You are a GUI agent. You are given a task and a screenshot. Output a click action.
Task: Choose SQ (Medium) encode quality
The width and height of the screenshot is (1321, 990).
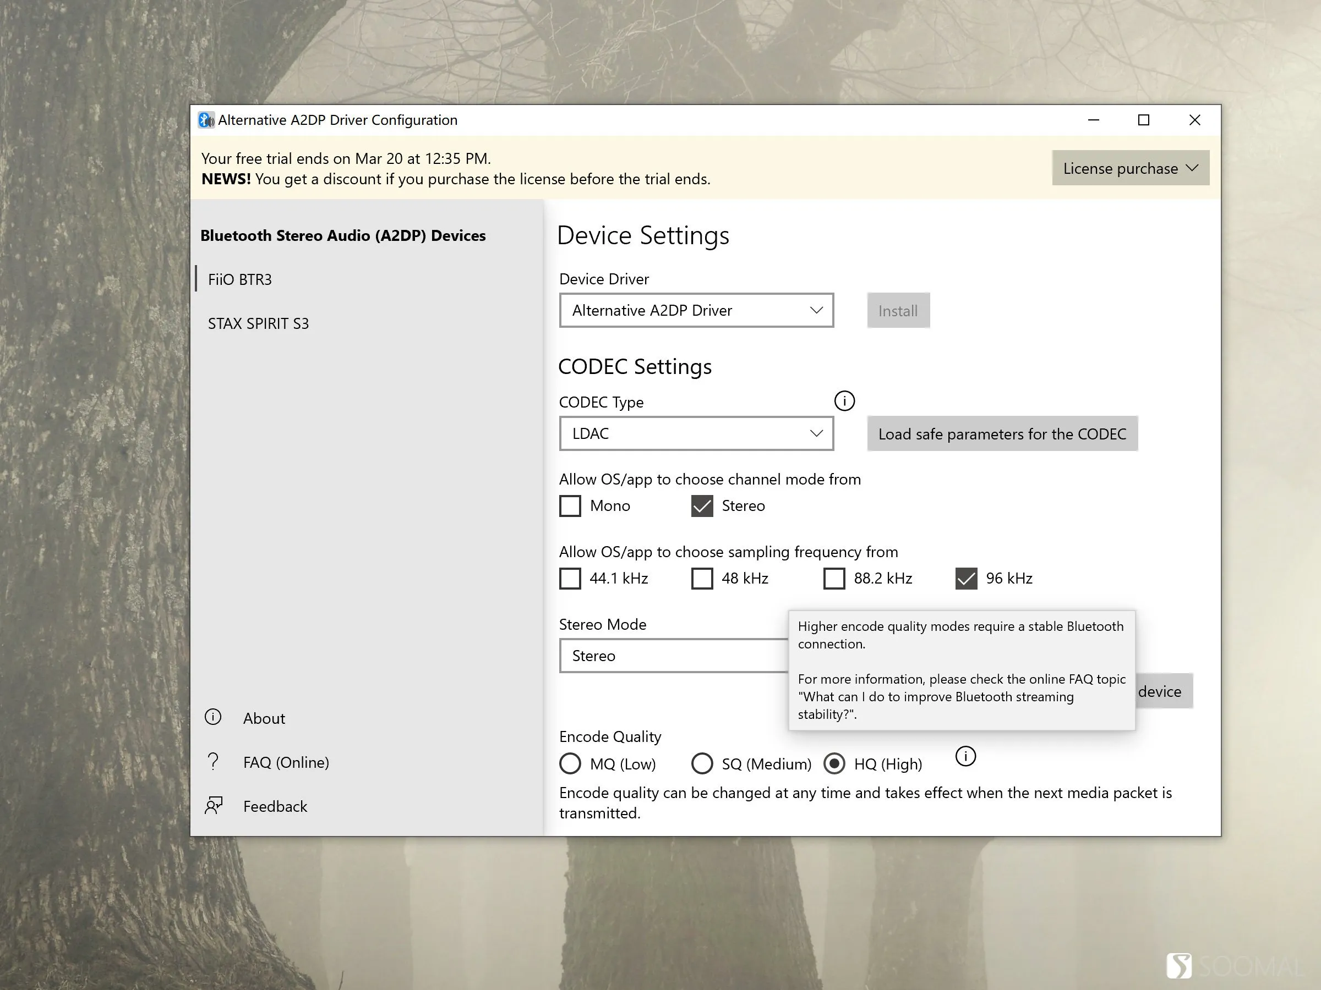[702, 763]
